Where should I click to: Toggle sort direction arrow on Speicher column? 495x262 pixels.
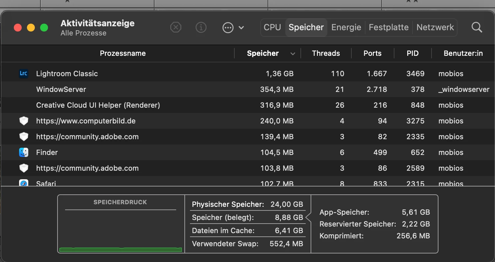coord(293,54)
